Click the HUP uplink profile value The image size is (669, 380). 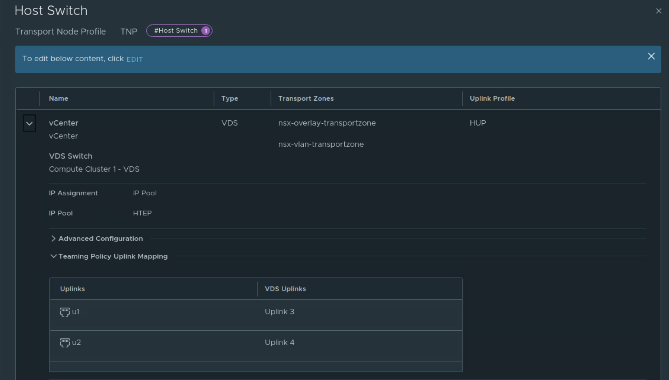pos(478,123)
